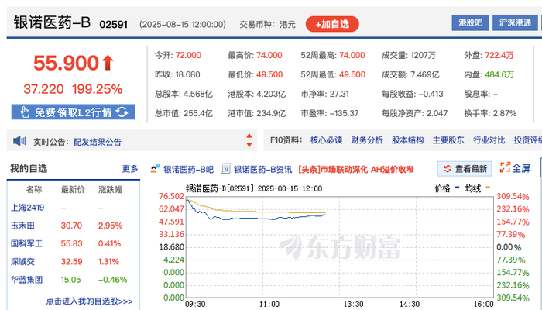Click the 最低价 value 49.500
The height and width of the screenshot is (310, 542).
(269, 74)
